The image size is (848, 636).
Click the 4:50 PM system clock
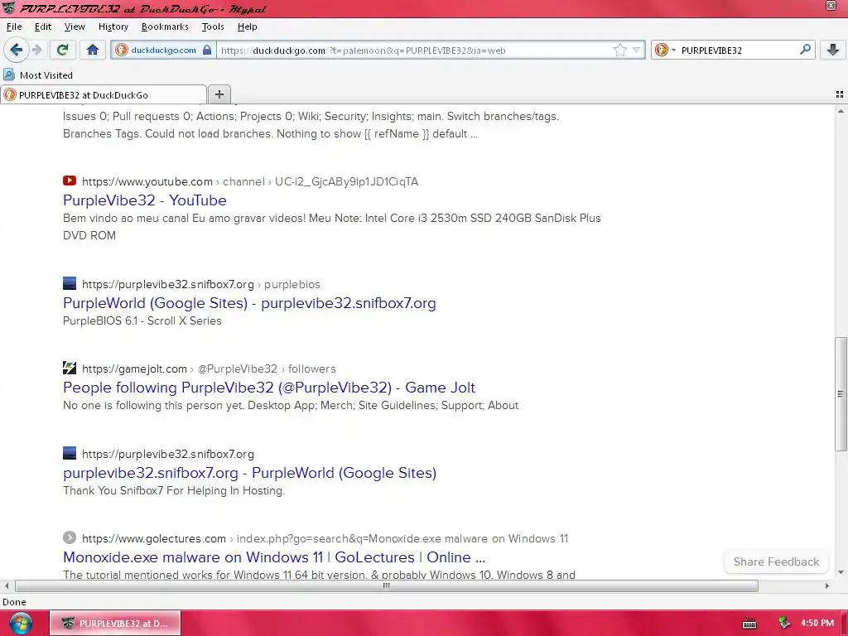click(x=817, y=623)
